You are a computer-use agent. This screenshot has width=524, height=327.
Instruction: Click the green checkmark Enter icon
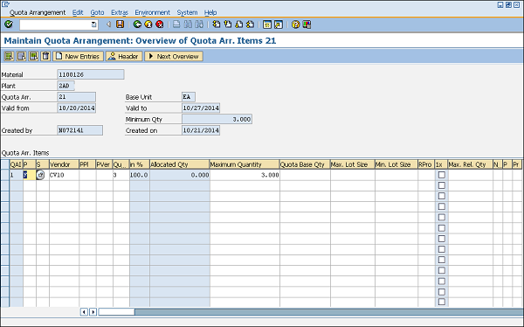(x=9, y=24)
